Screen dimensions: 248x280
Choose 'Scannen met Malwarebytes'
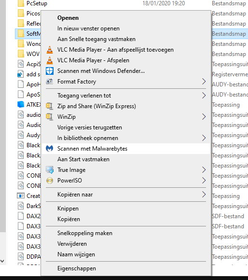[126, 149]
